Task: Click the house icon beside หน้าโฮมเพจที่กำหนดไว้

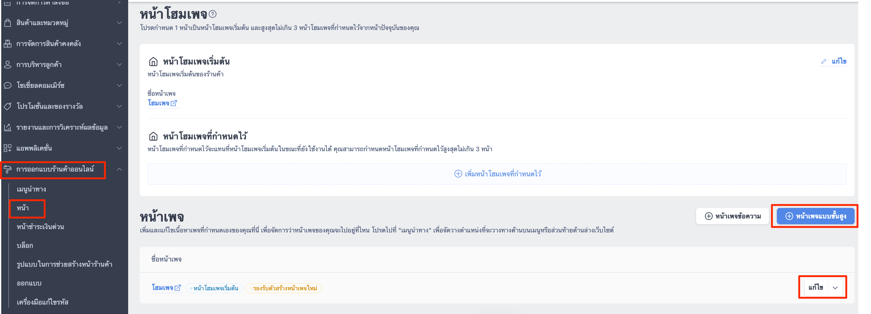Action: [x=153, y=136]
